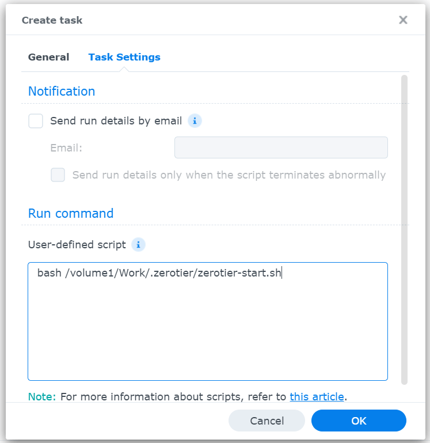
Task: Confirm the task with OK
Action: point(359,421)
